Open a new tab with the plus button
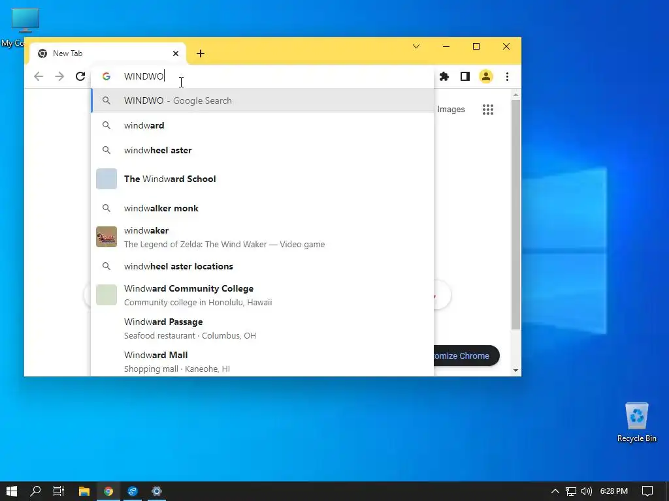Image resolution: width=669 pixels, height=501 pixels. pyautogui.click(x=201, y=53)
